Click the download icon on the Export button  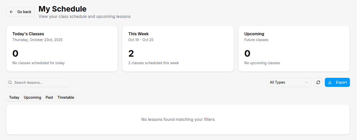[330, 82]
